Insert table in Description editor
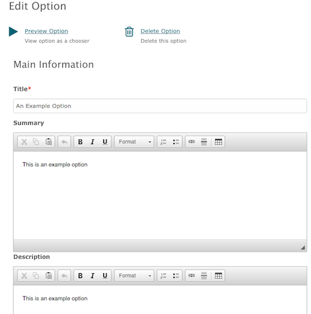 tap(218, 276)
